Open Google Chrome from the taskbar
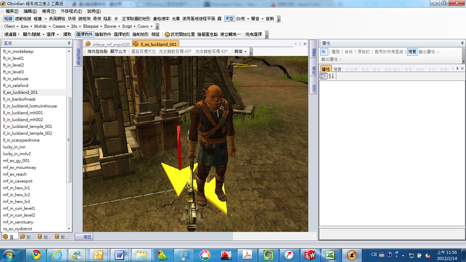The height and width of the screenshot is (262, 466). tap(36, 255)
